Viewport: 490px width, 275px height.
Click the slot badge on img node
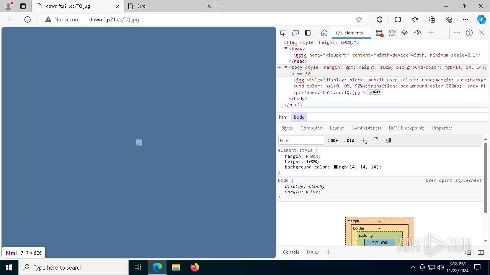coord(375,92)
